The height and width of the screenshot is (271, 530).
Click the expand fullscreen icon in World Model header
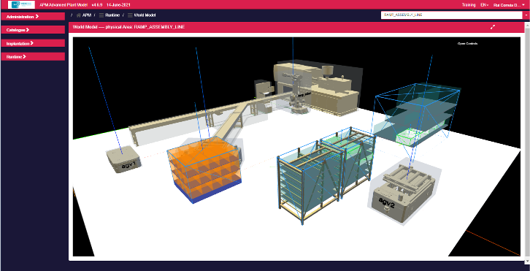tap(493, 27)
